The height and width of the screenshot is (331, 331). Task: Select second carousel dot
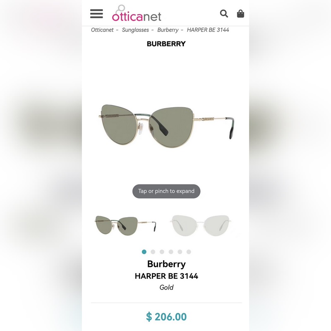pyautogui.click(x=153, y=252)
